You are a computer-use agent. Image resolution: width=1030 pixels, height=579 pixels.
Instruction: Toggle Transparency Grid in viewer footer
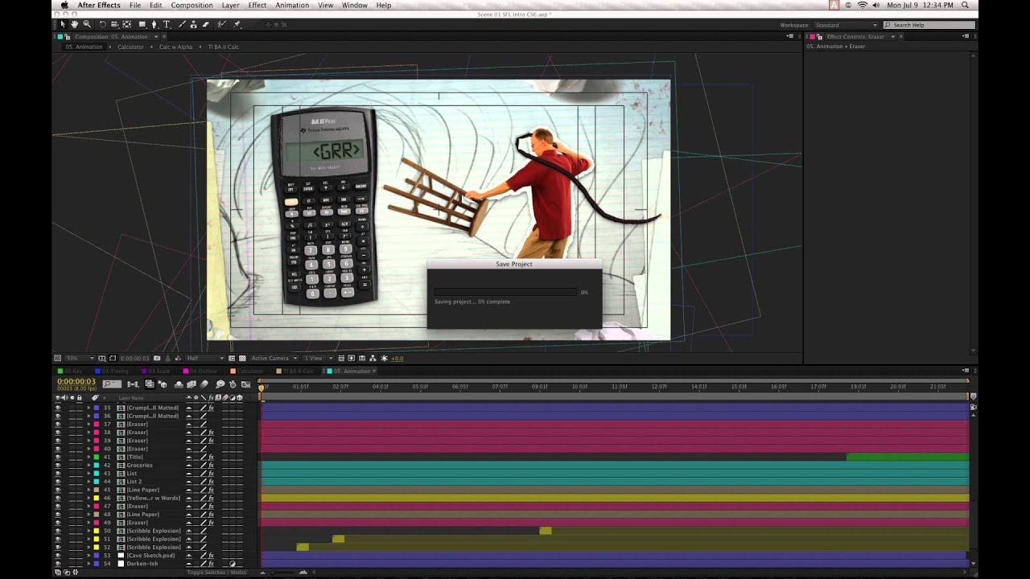point(241,358)
